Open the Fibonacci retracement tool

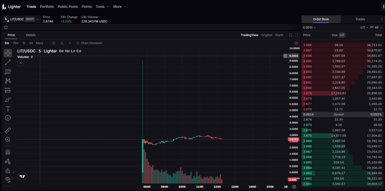point(8,72)
